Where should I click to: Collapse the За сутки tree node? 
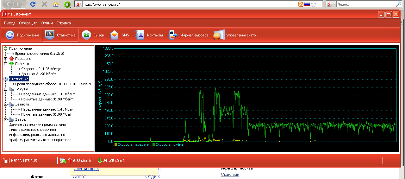click(5, 89)
